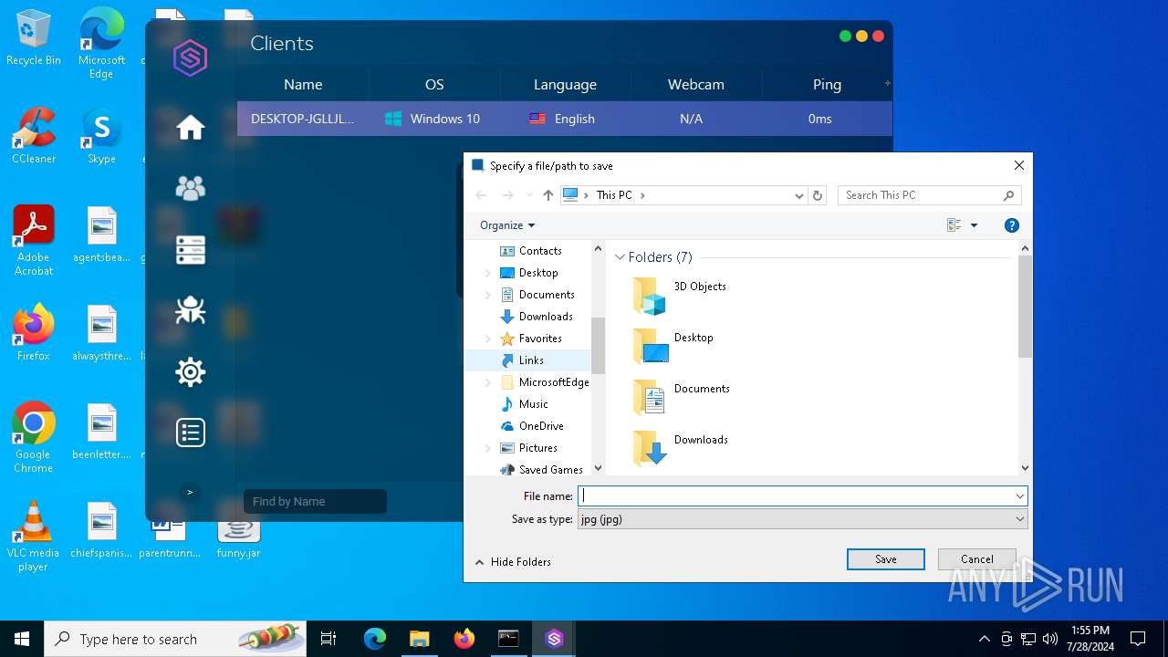Open the Organize menu
Viewport: 1168px width, 657px height.
[x=507, y=225]
